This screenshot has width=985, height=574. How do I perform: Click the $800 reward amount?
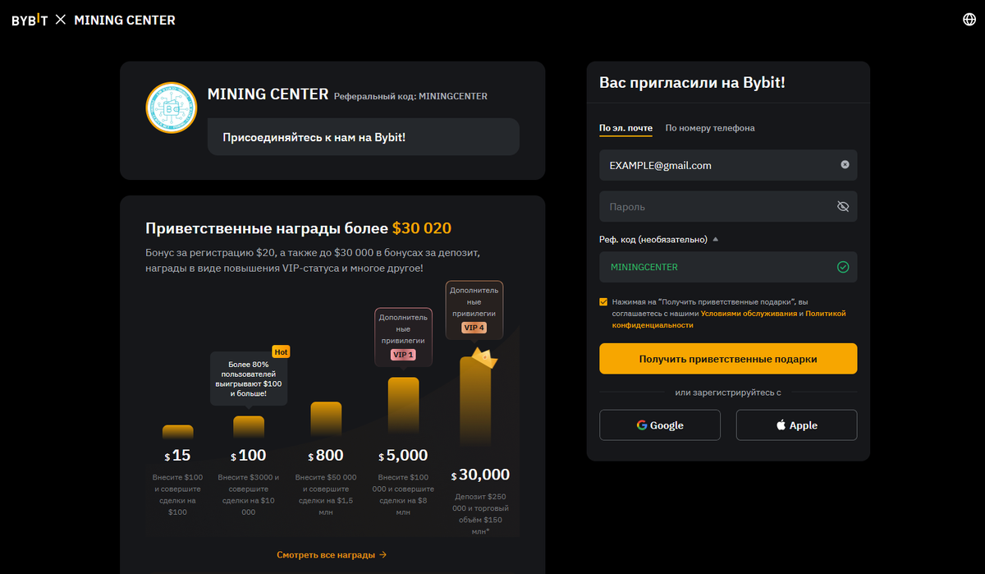(326, 456)
